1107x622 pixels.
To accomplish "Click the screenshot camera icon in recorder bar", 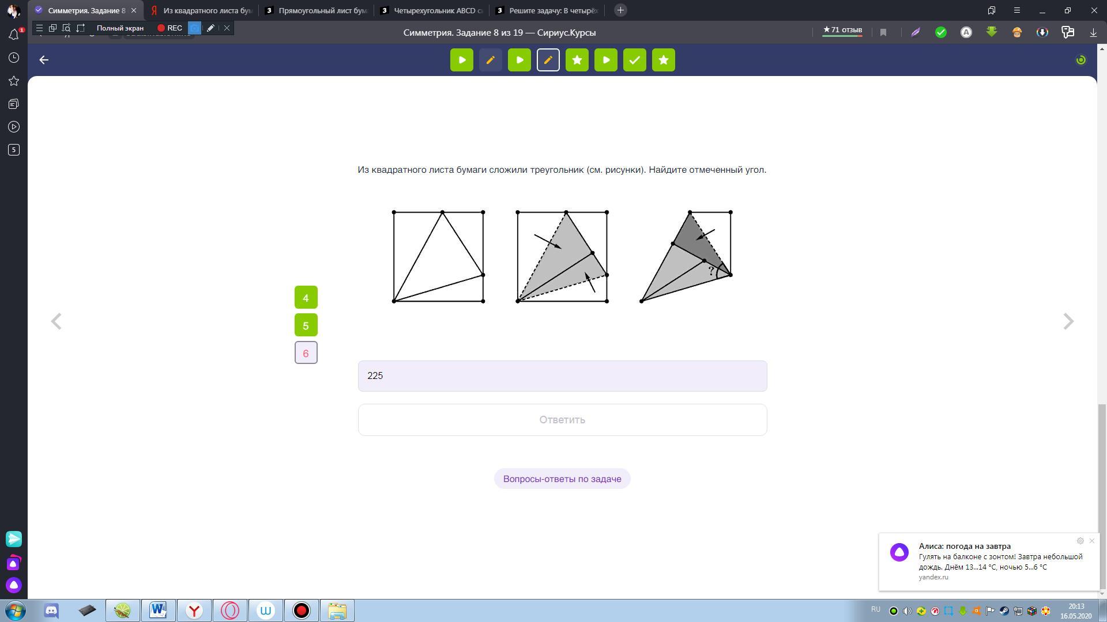I will pyautogui.click(x=195, y=28).
